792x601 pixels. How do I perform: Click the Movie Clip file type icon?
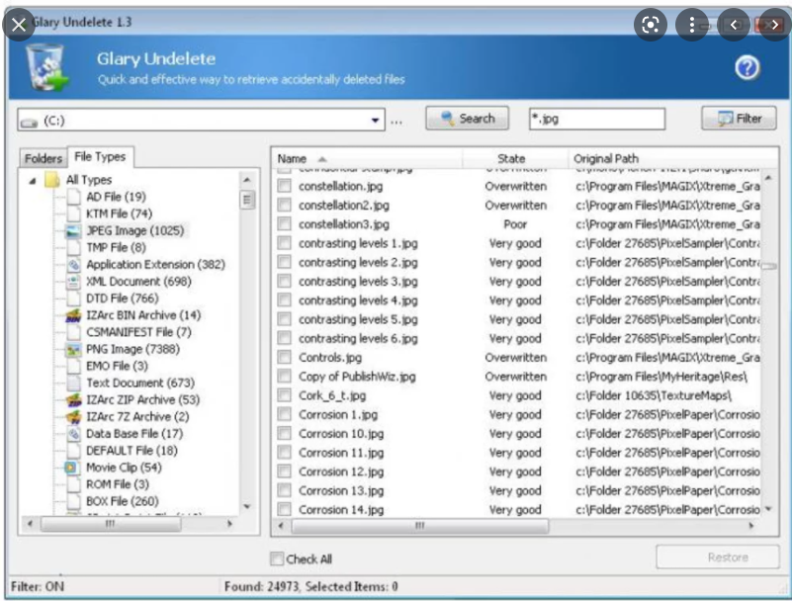[71, 468]
